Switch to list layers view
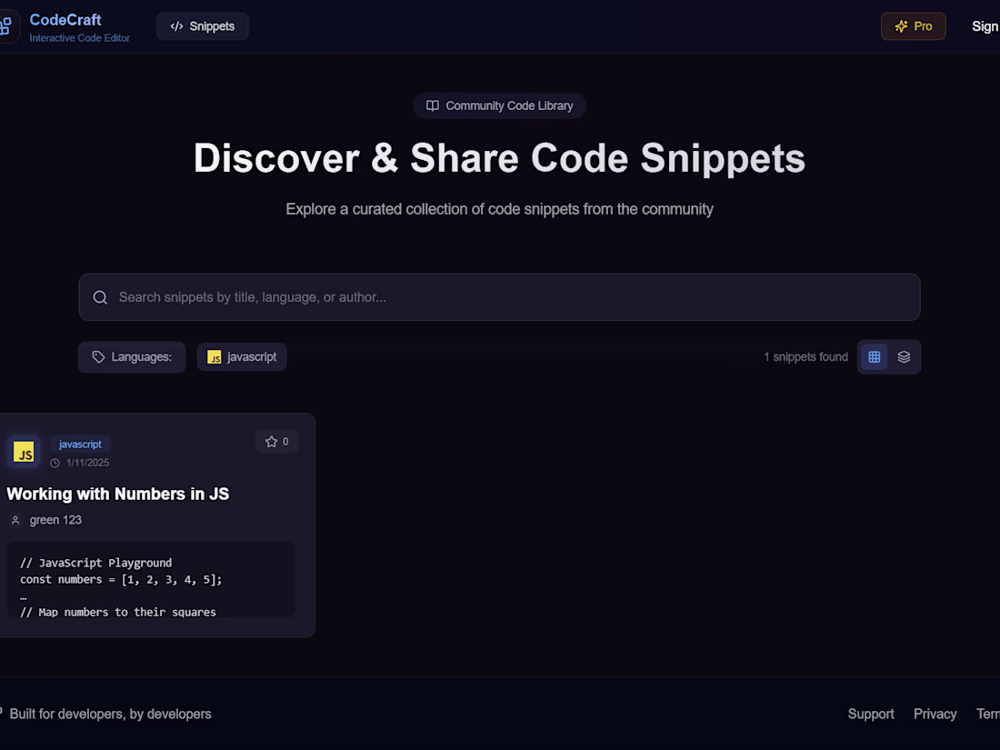This screenshot has width=1000, height=750. pos(904,357)
